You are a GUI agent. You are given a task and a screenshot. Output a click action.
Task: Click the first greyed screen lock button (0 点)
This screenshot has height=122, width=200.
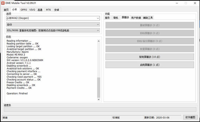point(150,25)
